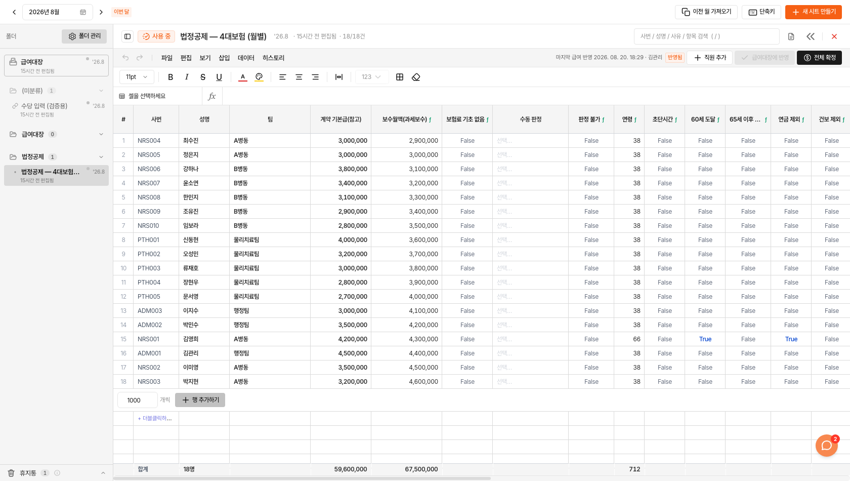Open the chat bubble with 2 notifications

tap(827, 446)
